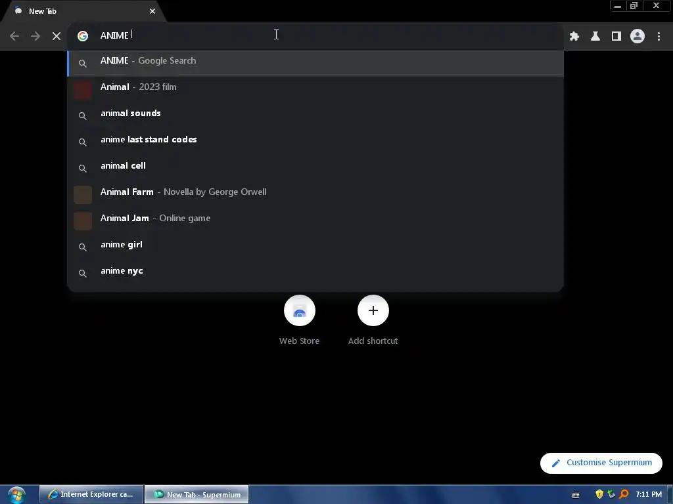
Task: Click New Tab - Supermium taskbar item
Action: (197, 494)
